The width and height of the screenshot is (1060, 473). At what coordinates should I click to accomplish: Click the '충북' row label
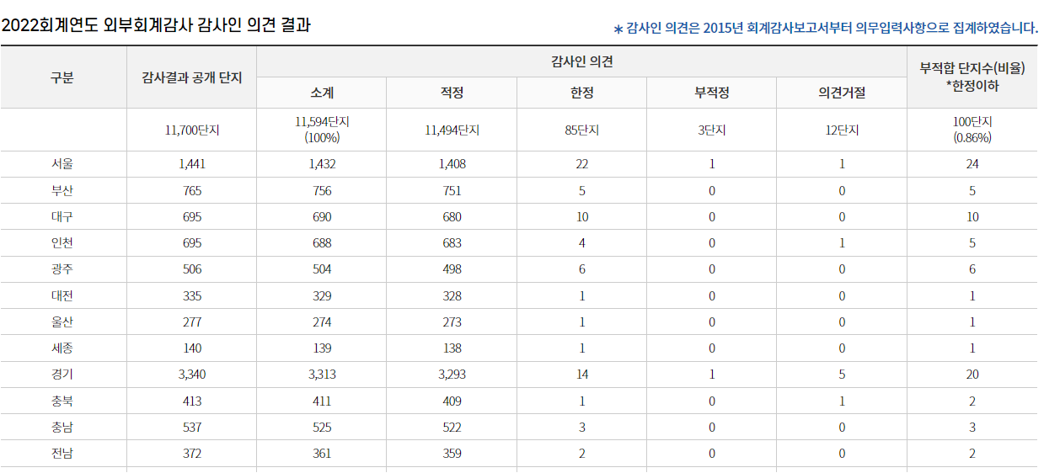pyautogui.click(x=62, y=401)
